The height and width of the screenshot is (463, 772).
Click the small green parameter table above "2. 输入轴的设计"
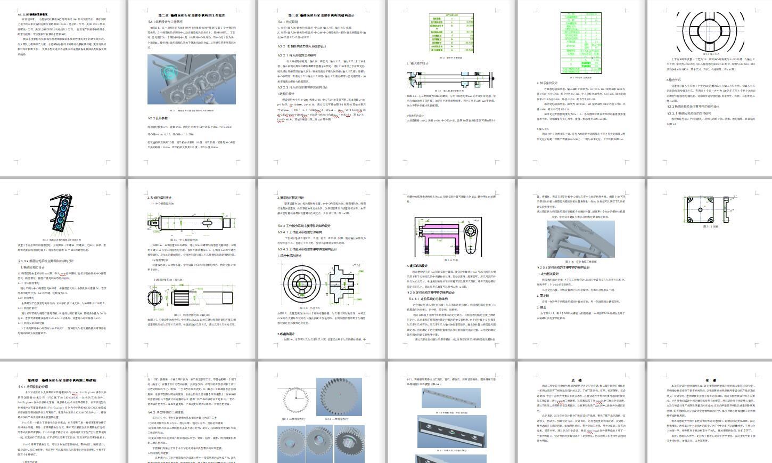451,34
